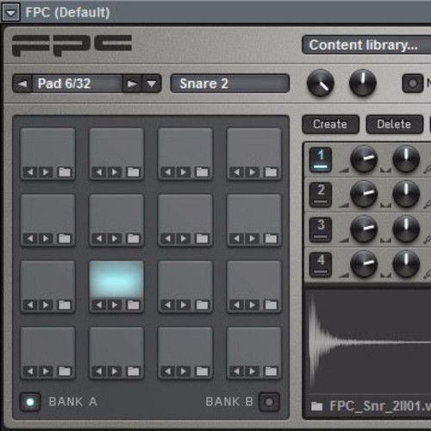Adjust the layer 3 pan knob
This screenshot has height=431, width=431.
click(406, 229)
